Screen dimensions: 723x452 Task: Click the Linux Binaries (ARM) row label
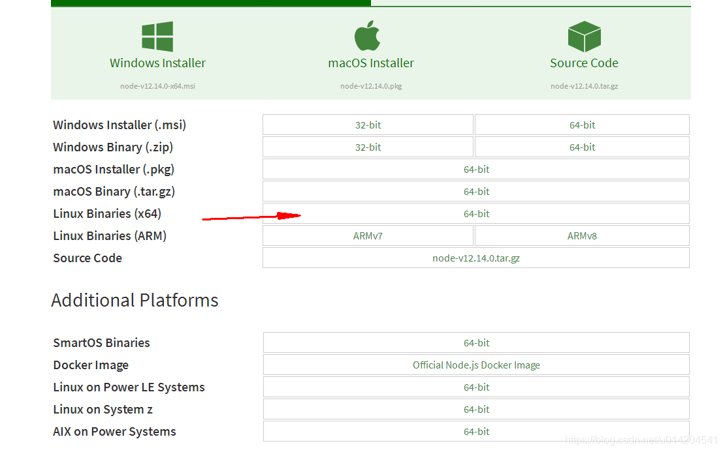click(x=110, y=235)
